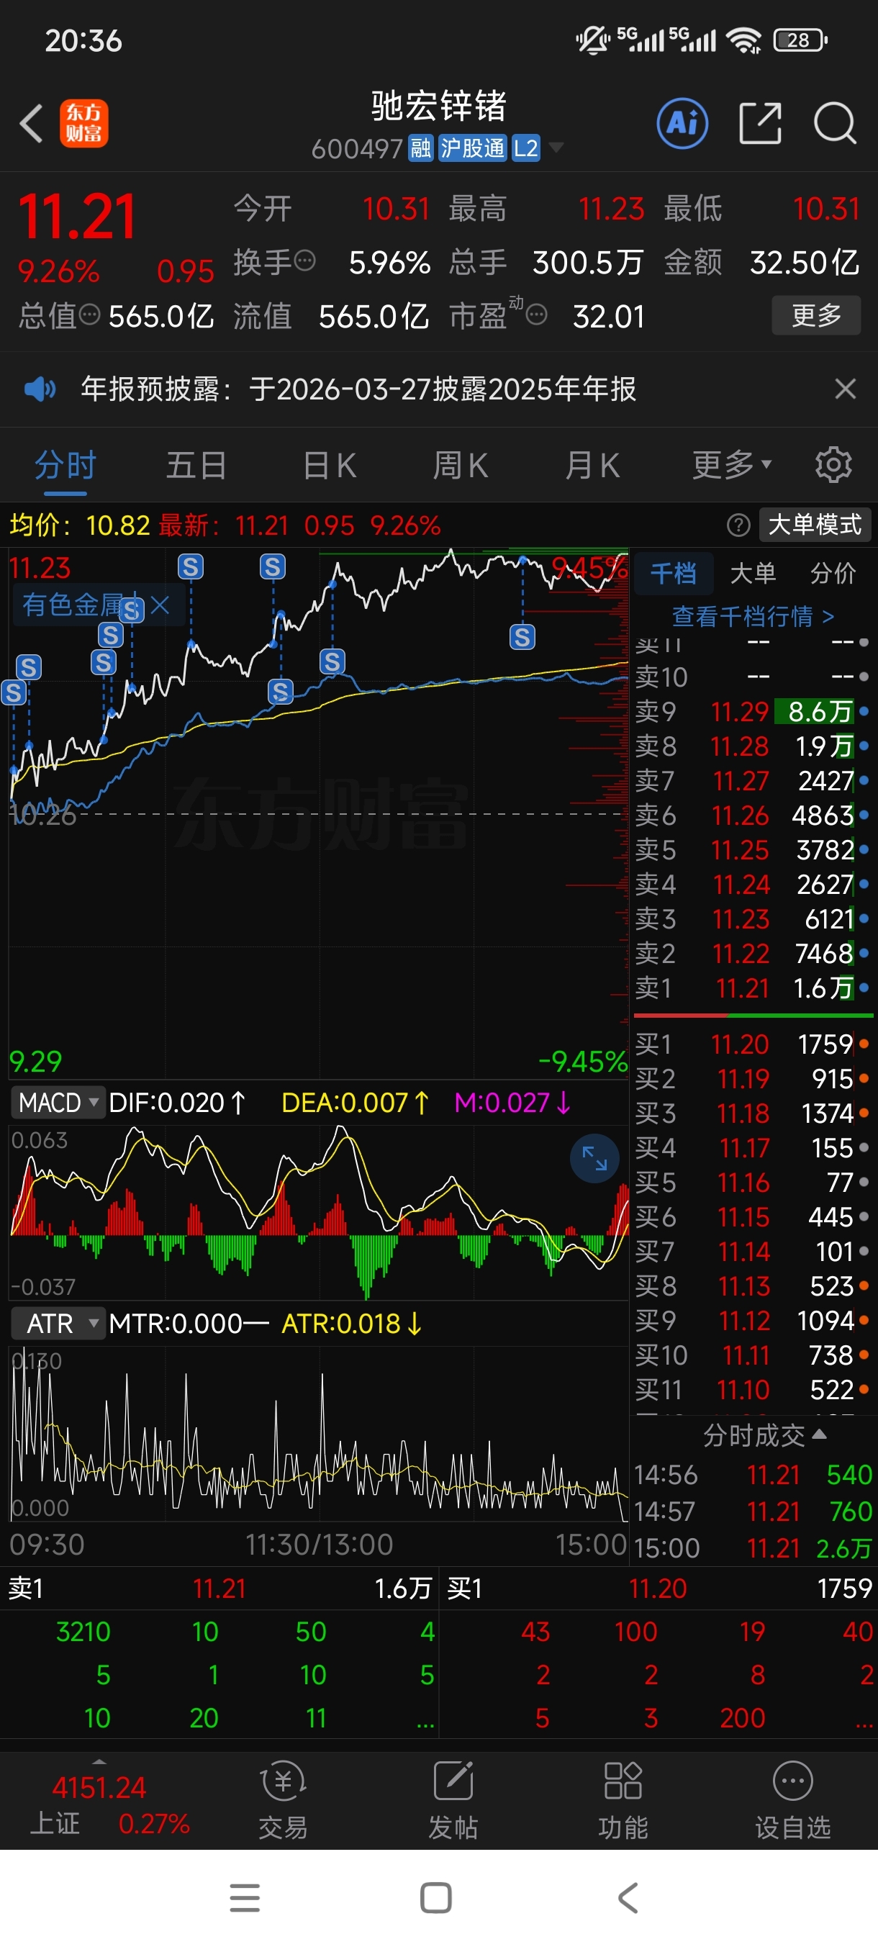Open the 发帖 post icon
878x1952 pixels.
pyautogui.click(x=453, y=1799)
